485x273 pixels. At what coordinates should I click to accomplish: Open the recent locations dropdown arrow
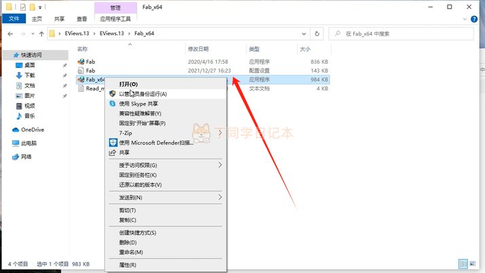point(33,34)
